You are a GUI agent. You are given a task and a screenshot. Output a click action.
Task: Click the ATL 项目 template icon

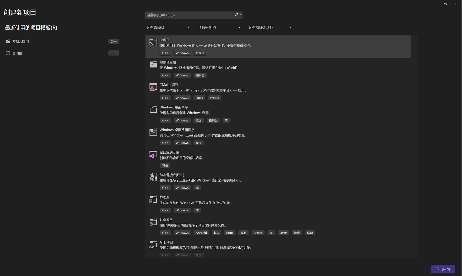(x=153, y=244)
